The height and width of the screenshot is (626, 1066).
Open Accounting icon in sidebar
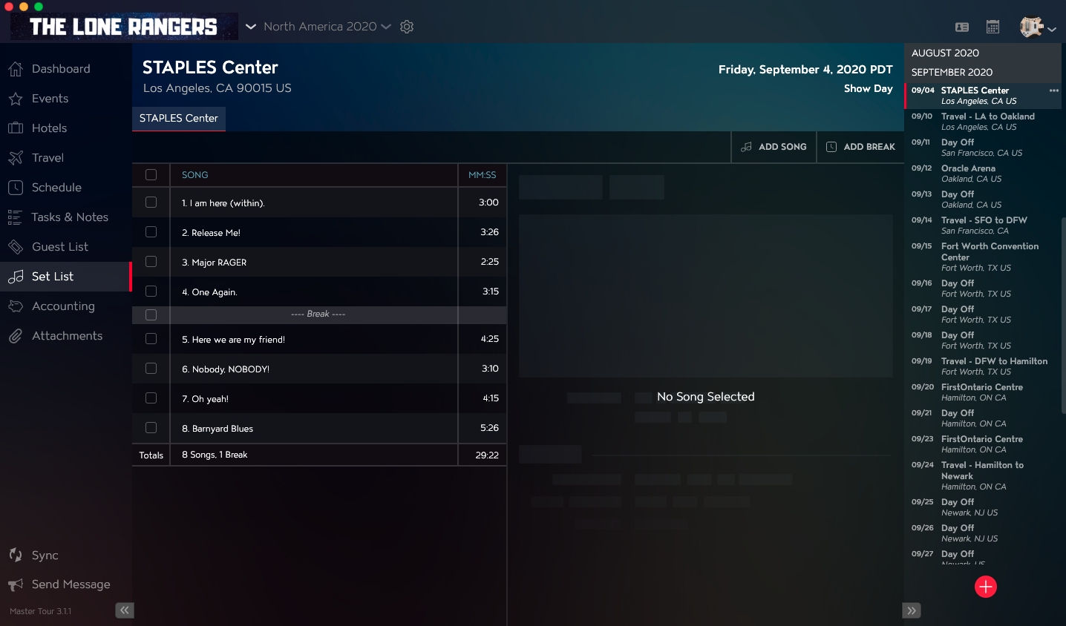pyautogui.click(x=16, y=306)
